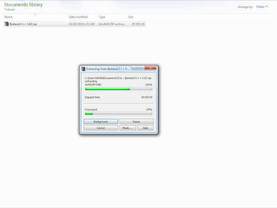
Task: Click the Background button in the extraction dialog
Action: [101, 122]
